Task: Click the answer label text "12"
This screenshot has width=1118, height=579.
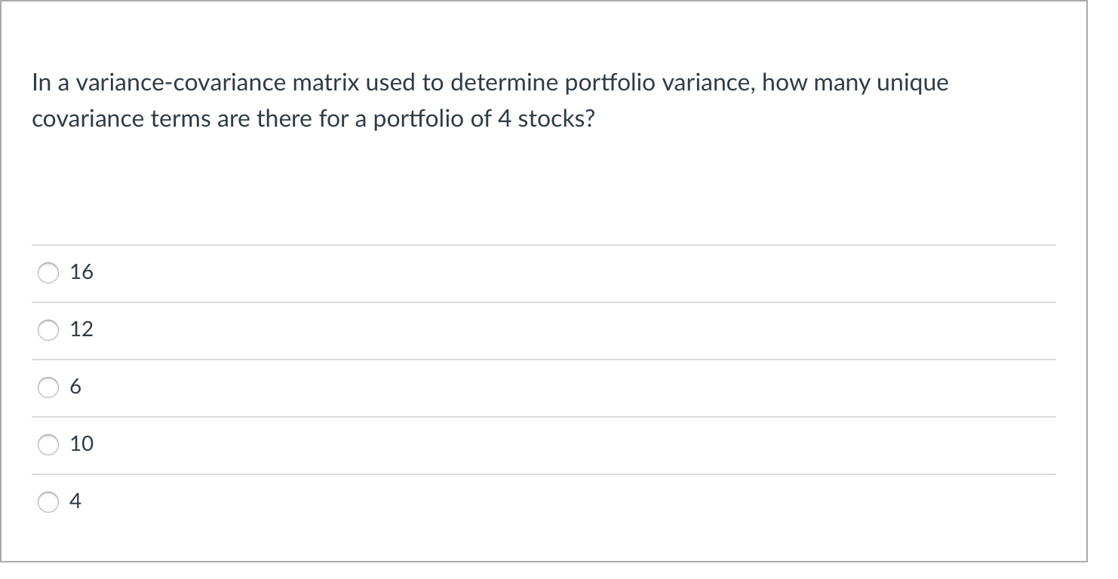Action: tap(81, 330)
